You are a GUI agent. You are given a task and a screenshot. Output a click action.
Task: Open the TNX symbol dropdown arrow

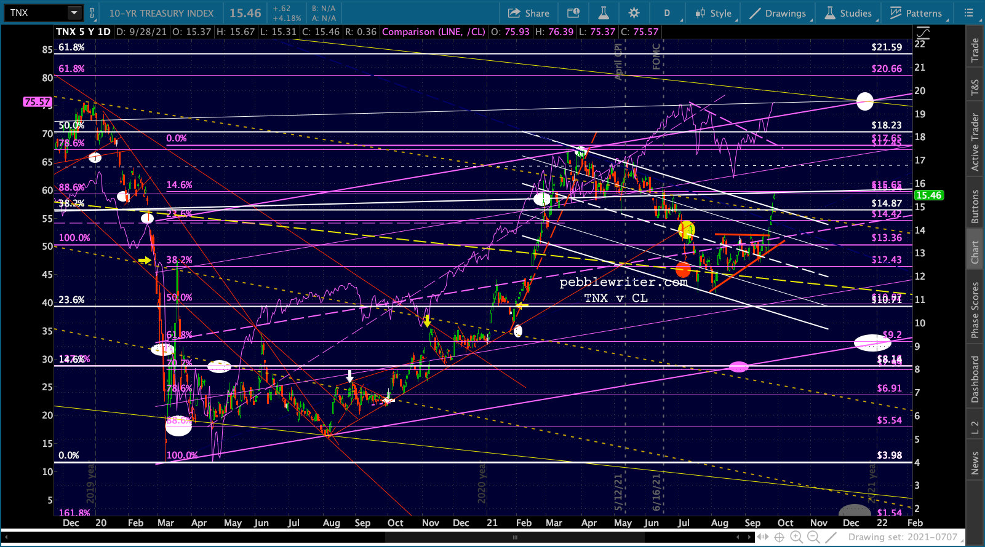point(74,13)
